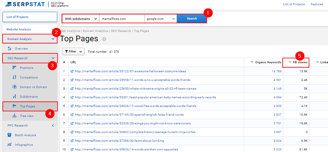
Task: Click the URL column header
Action: coord(73,62)
